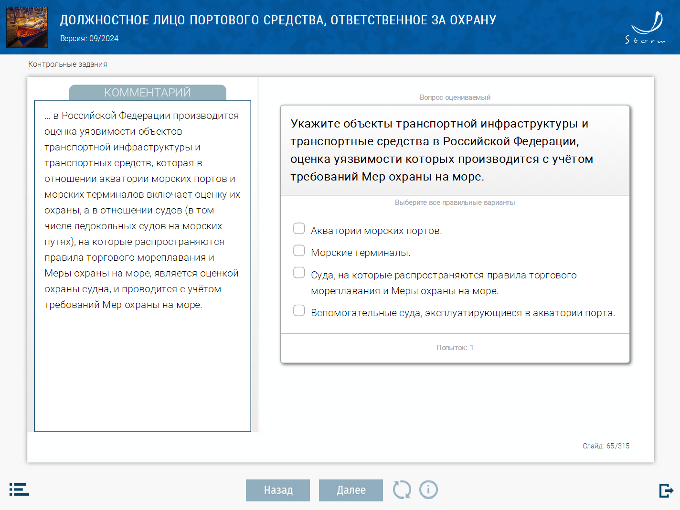Click the 'Версия: 09/2024' text
The image size is (680, 510).
pos(89,38)
